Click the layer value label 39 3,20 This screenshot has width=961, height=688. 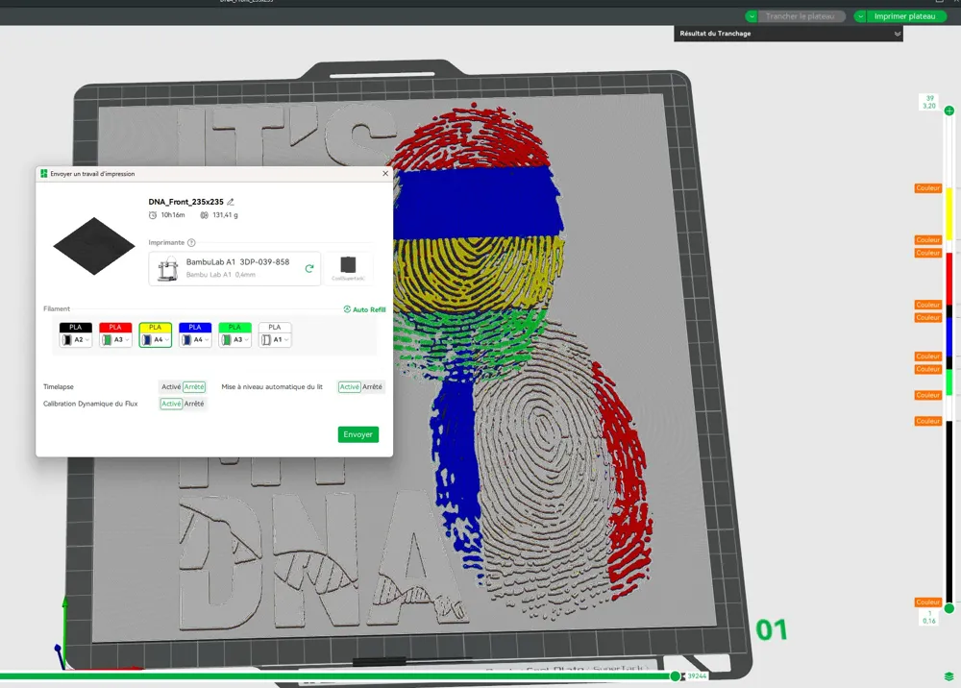point(929,102)
